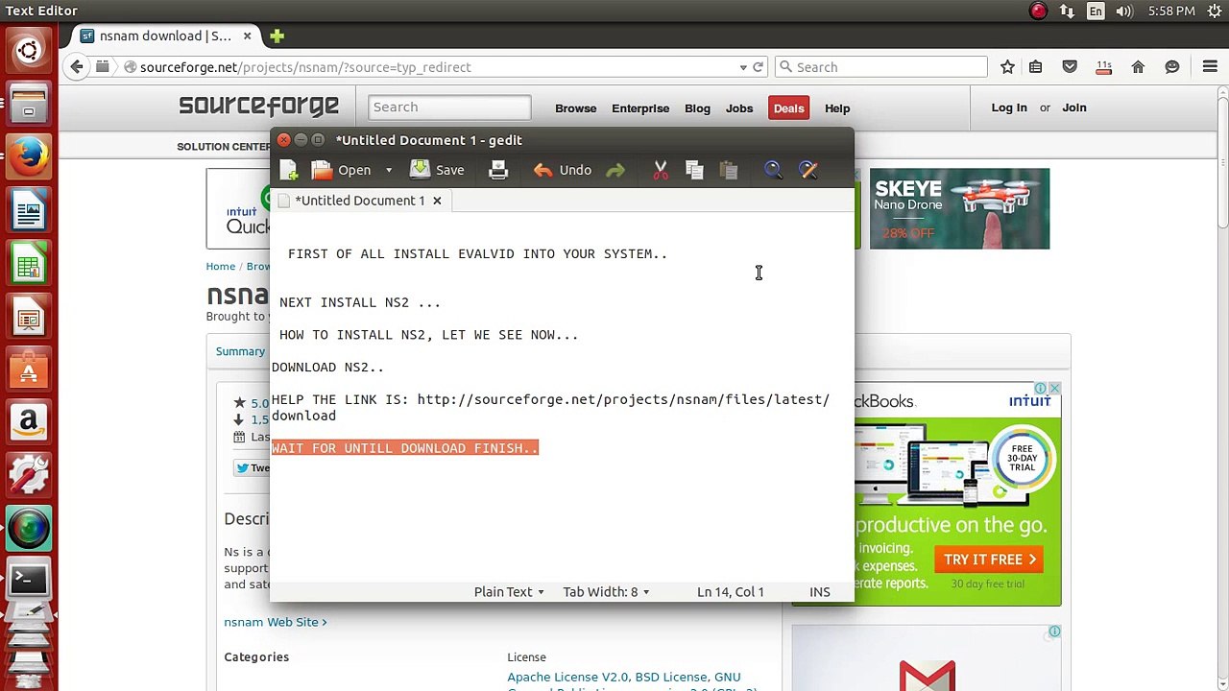The height and width of the screenshot is (691, 1229).
Task: Open LibreOffice Writer from launcher
Action: [x=28, y=210]
